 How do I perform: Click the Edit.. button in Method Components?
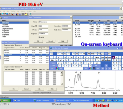point(39,89)
